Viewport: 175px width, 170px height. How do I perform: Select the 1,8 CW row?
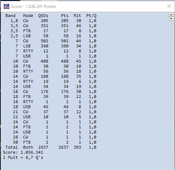point(51,21)
